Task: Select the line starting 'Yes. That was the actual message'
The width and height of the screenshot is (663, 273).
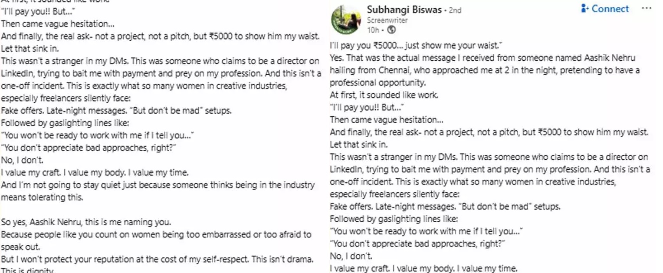Action: pos(482,58)
